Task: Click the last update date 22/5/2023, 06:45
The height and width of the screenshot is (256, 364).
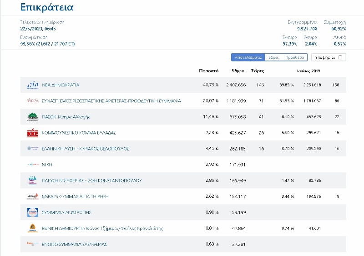Action: point(38,29)
